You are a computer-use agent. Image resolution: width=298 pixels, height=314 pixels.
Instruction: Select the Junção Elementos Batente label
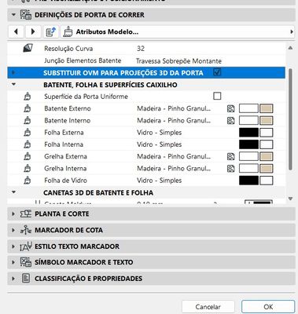(83, 60)
